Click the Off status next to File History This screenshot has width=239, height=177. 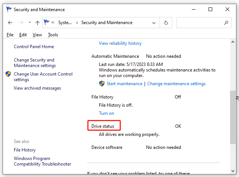tap(178, 97)
